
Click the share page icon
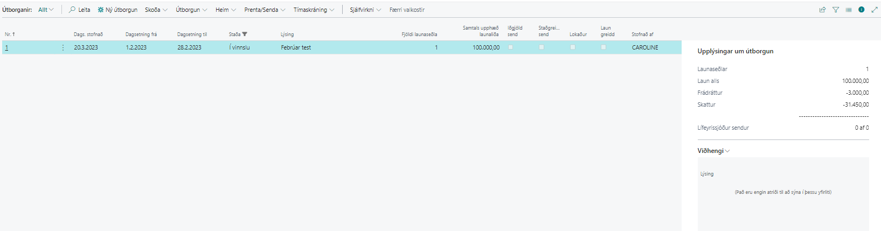point(822,10)
